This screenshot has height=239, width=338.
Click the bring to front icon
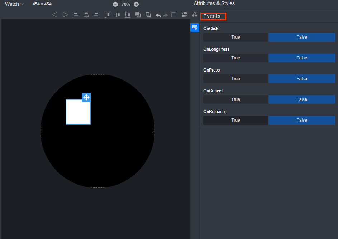click(x=138, y=15)
